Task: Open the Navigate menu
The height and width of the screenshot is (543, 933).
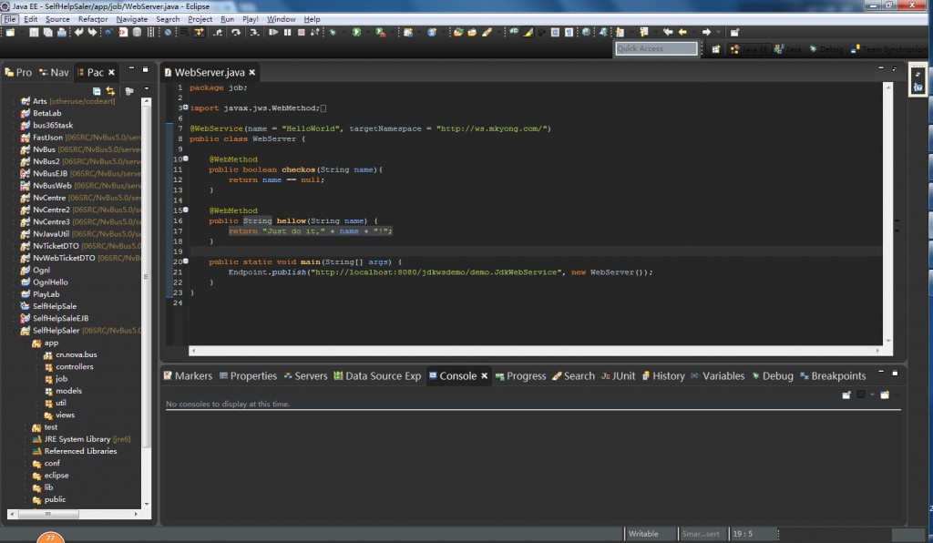Action: click(x=131, y=19)
